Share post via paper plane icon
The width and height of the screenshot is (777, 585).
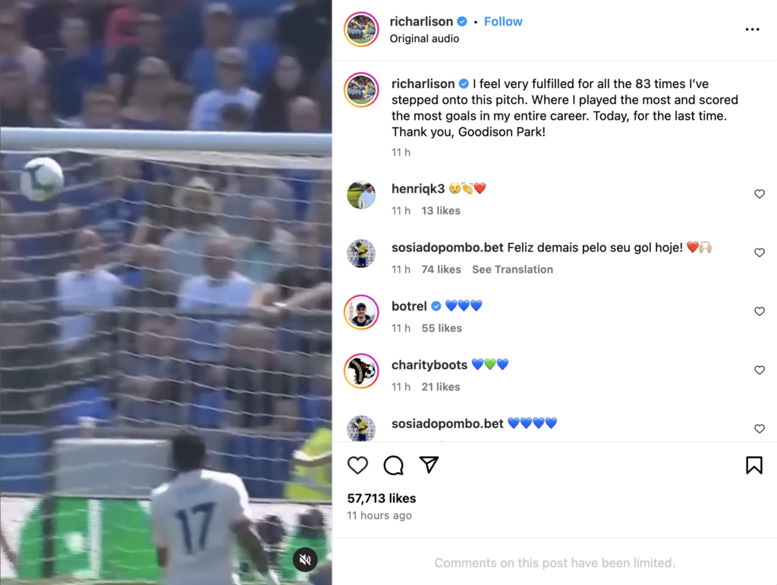[429, 465]
